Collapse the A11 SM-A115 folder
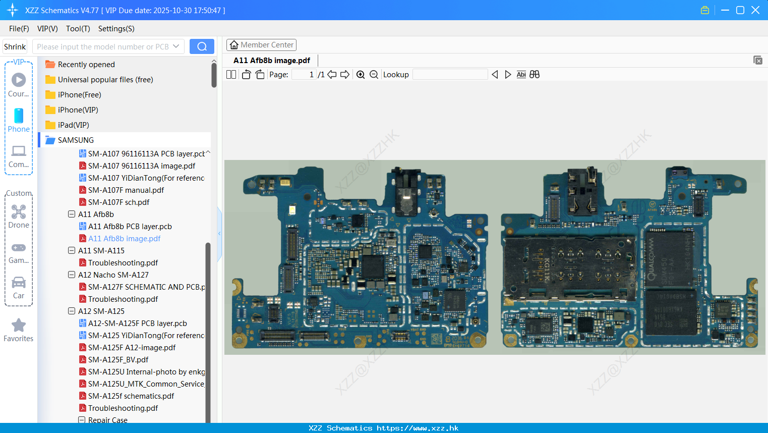The width and height of the screenshot is (768, 433). (x=72, y=250)
